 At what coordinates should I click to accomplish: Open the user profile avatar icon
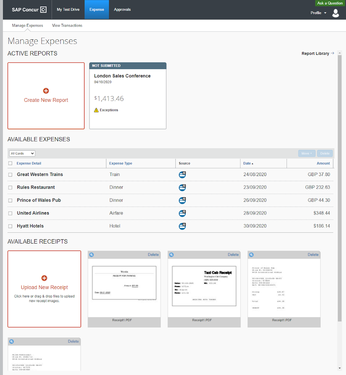pyautogui.click(x=336, y=13)
